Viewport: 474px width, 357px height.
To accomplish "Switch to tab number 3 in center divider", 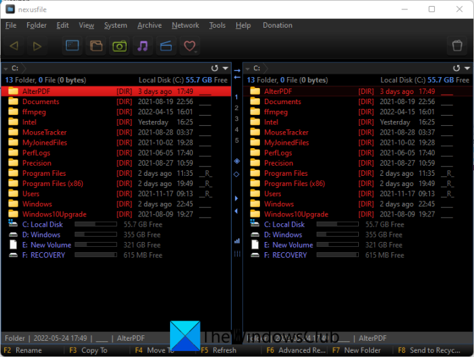I will click(236, 119).
